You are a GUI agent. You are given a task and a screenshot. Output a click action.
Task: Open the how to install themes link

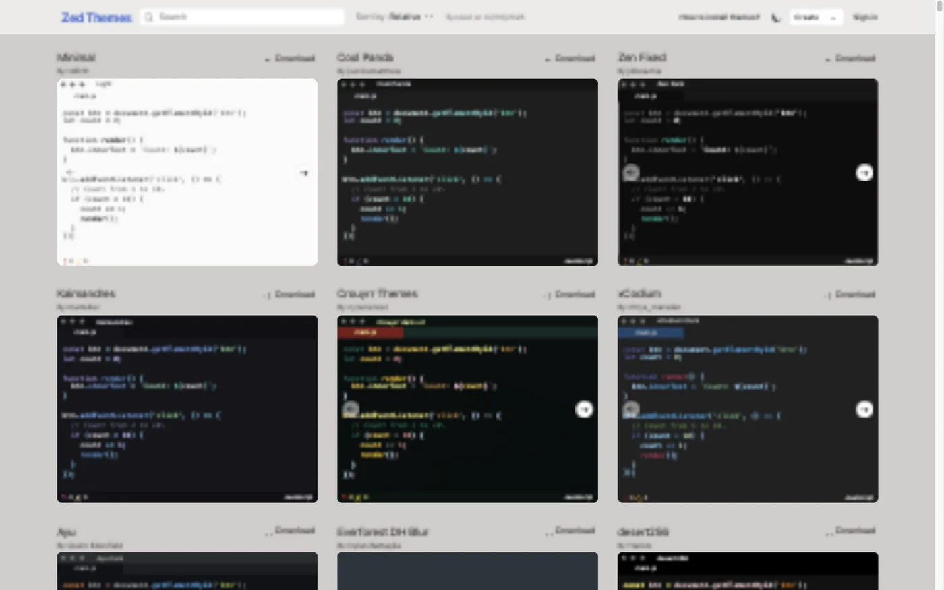pyautogui.click(x=719, y=17)
